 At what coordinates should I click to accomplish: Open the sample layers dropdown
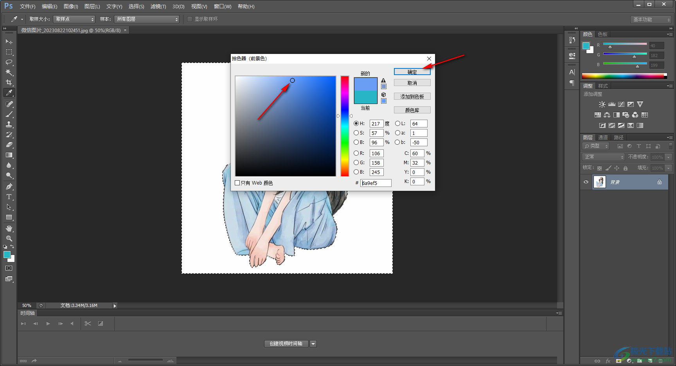click(147, 19)
